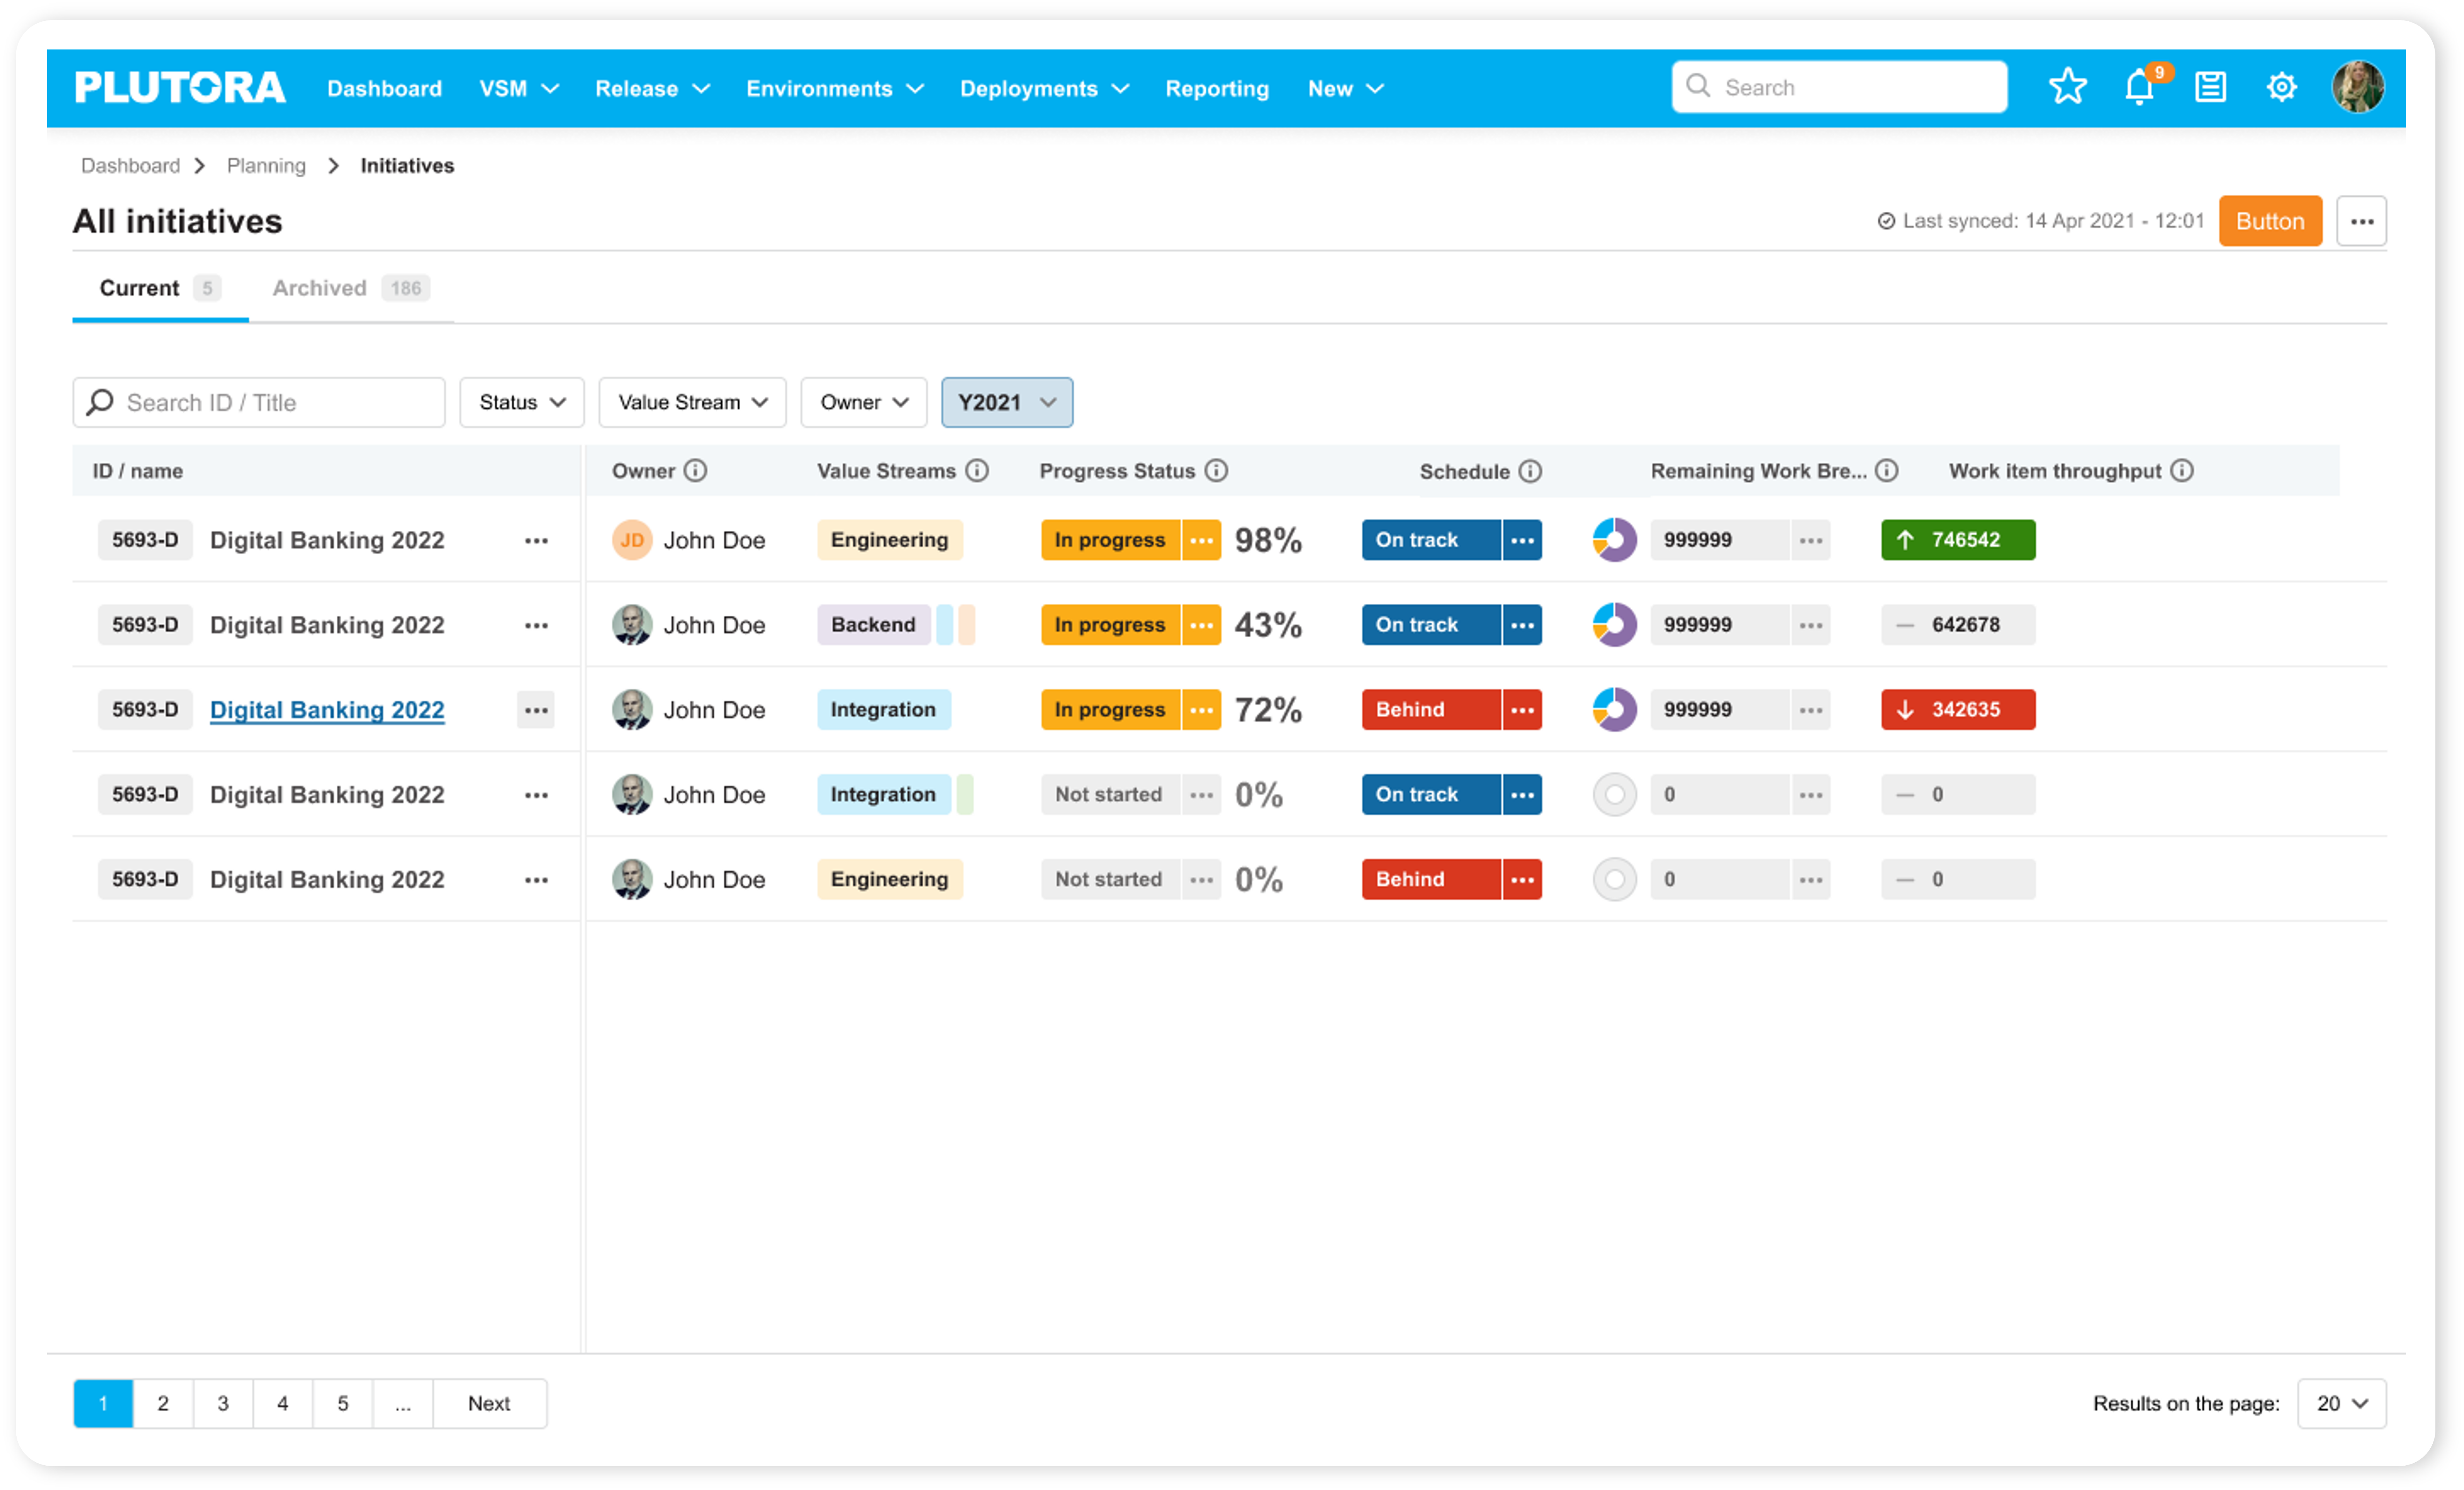The image size is (2464, 1490).
Task: Open the underlined Digital Banking 2022 link
Action: coord(327,710)
